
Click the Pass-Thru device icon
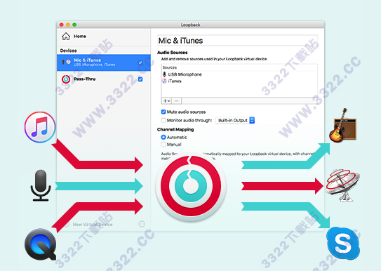click(66, 79)
